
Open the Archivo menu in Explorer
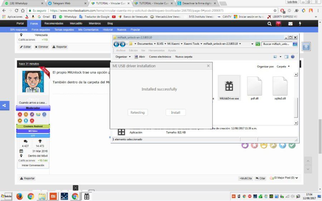tap(121, 50)
